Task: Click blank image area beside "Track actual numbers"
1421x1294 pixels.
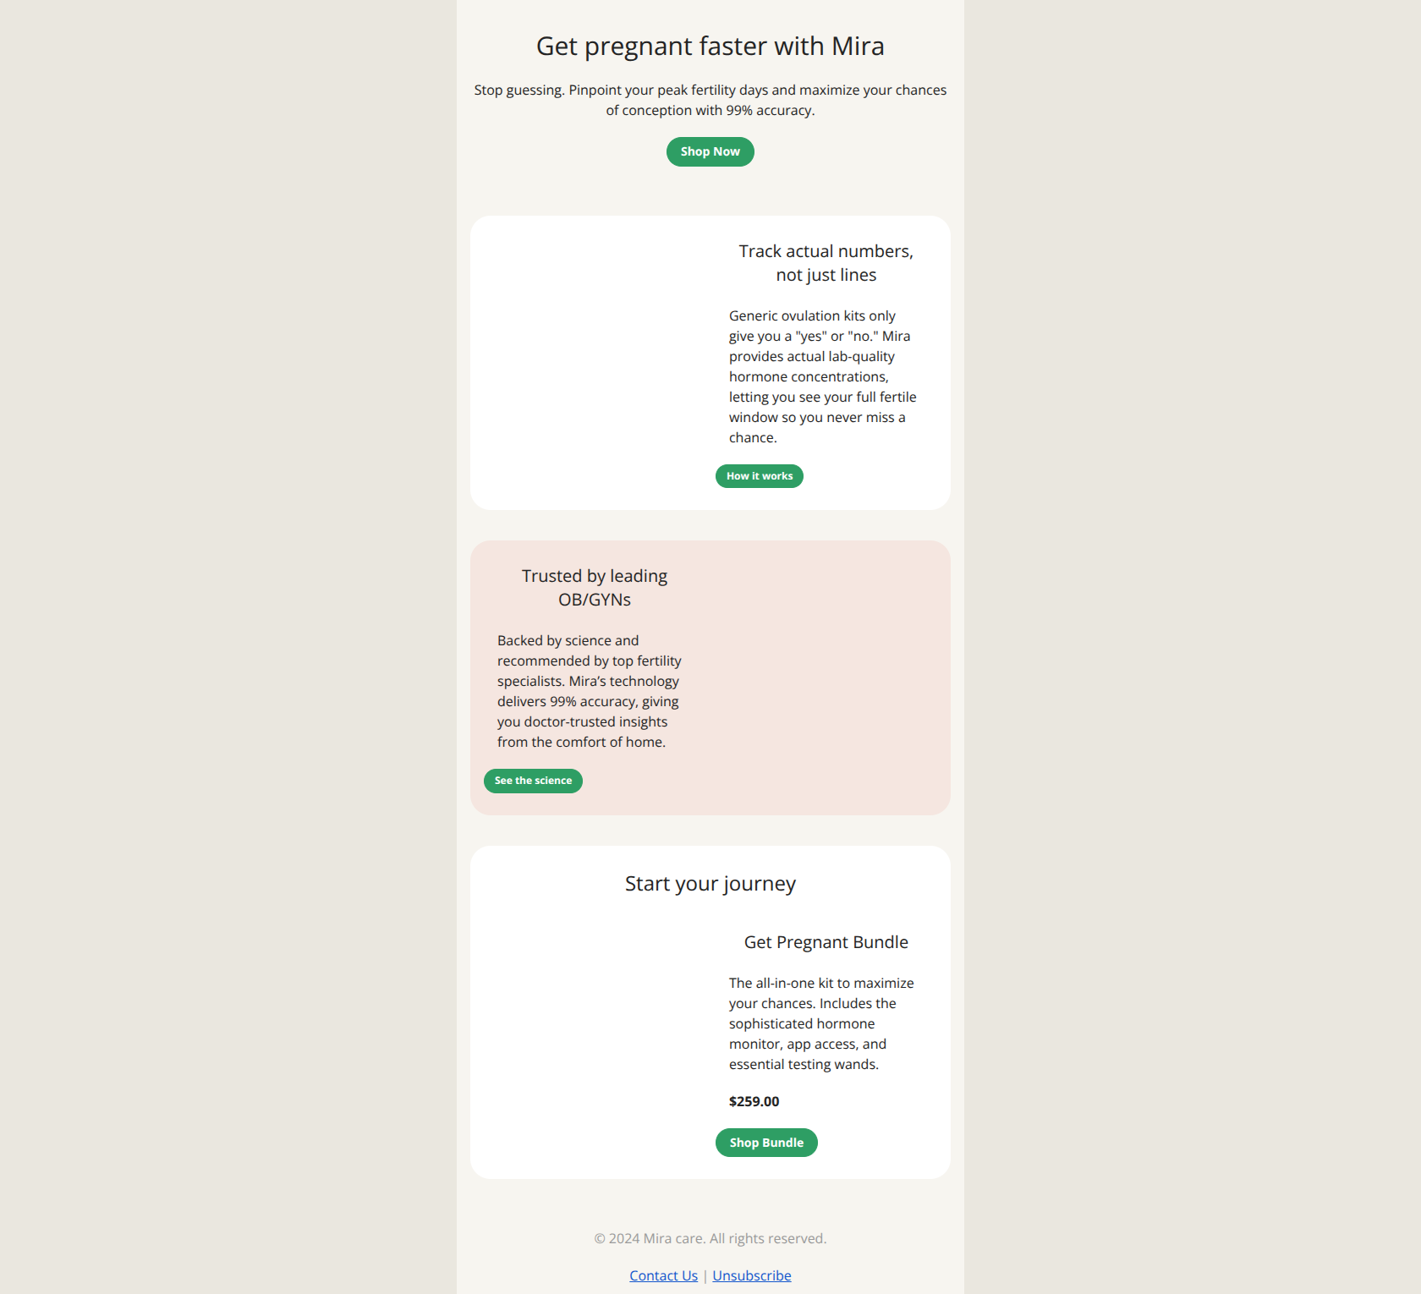Action: 595,363
